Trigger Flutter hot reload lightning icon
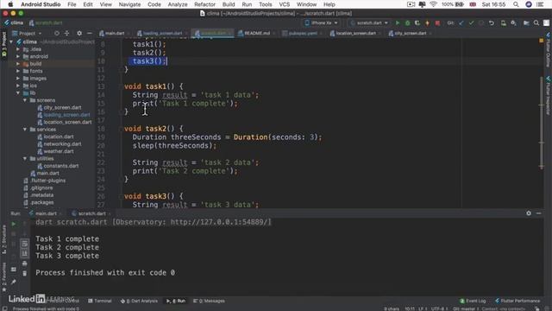552x311 pixels. [x=427, y=23]
